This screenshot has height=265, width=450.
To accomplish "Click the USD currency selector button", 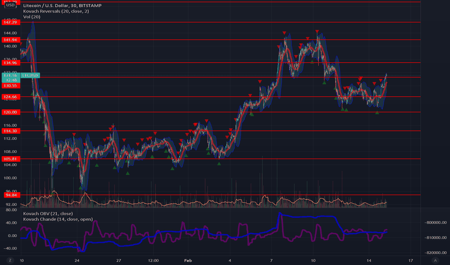I will (10, 5).
